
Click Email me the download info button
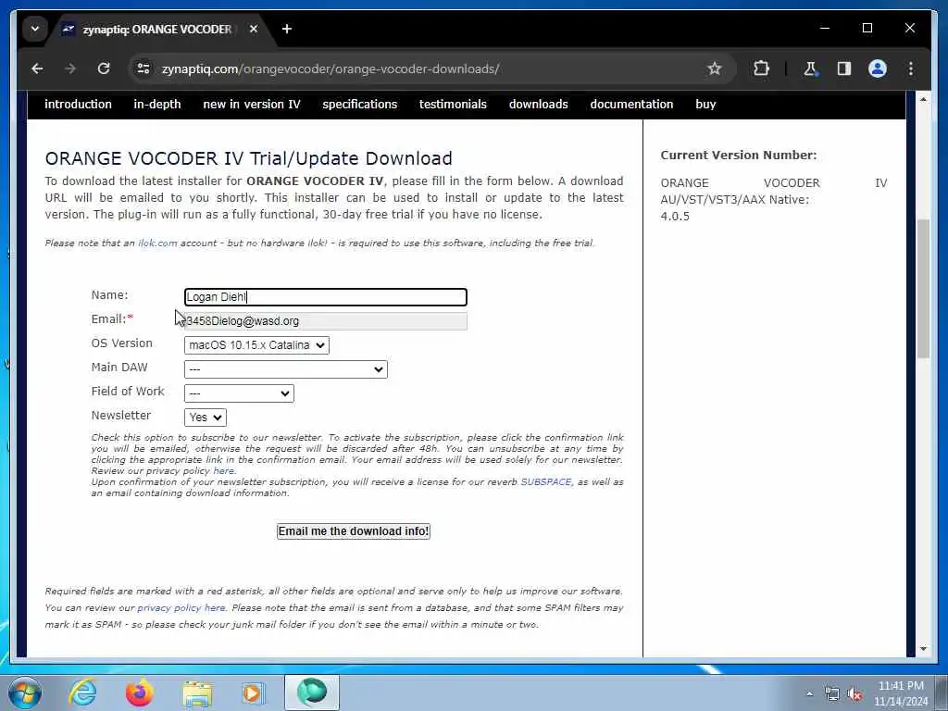[x=353, y=531]
